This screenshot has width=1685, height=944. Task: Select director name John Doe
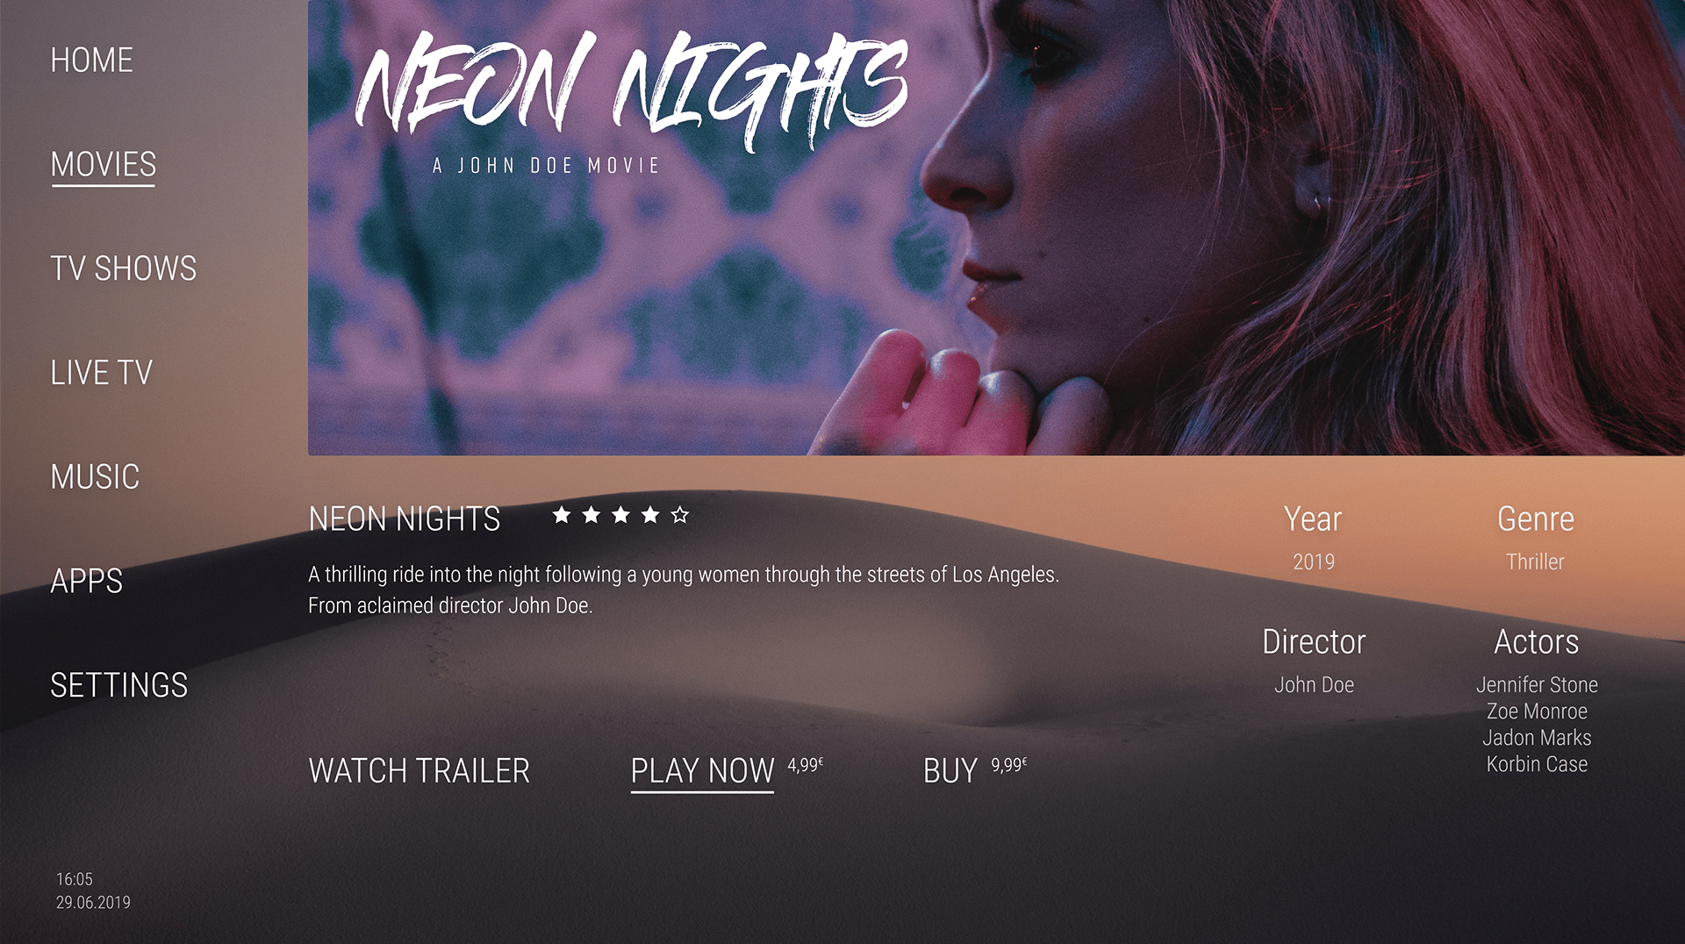point(1314,685)
